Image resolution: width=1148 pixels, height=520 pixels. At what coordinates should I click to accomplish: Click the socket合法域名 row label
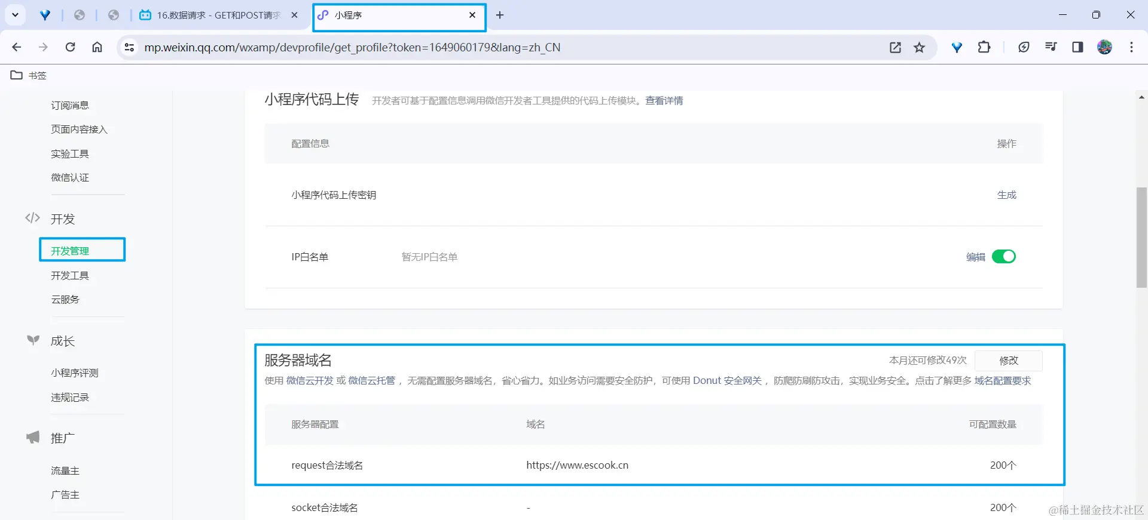coord(325,507)
